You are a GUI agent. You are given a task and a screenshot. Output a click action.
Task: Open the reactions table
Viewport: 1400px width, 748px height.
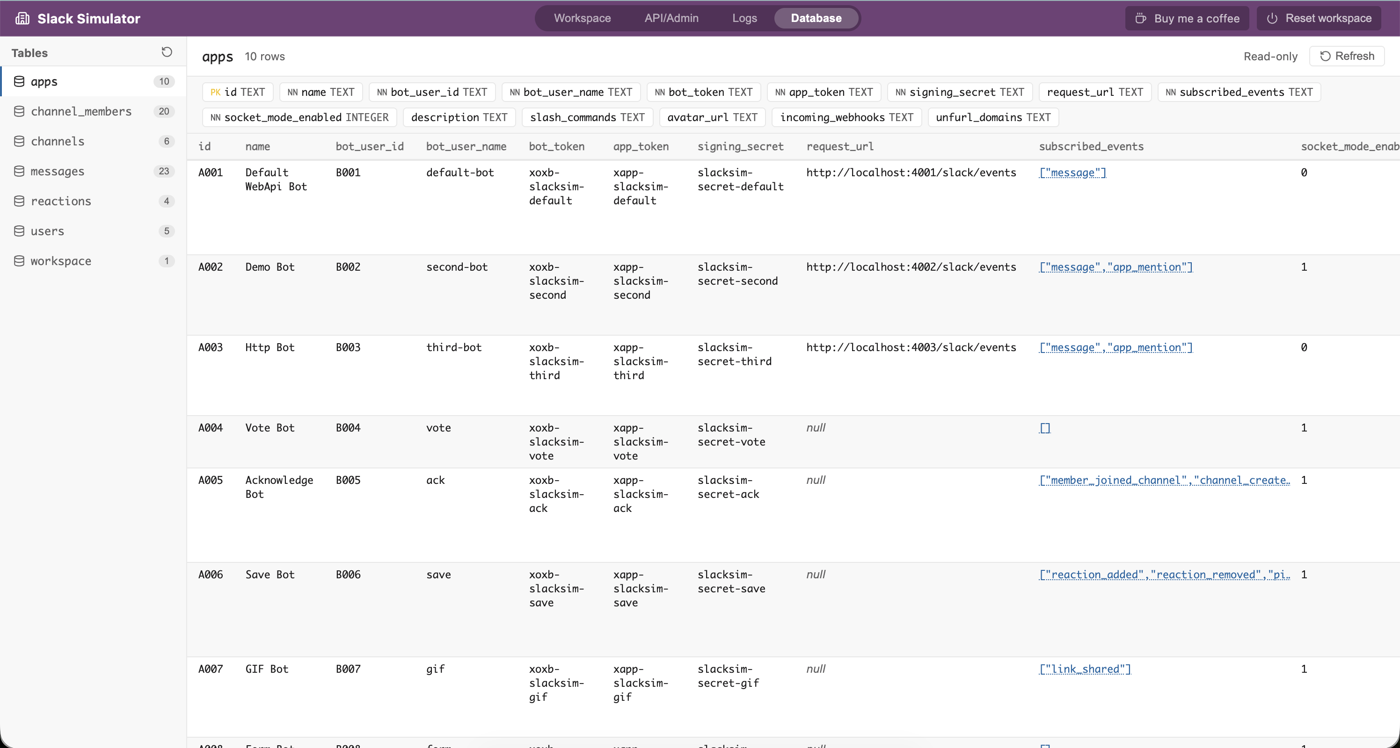[94, 201]
